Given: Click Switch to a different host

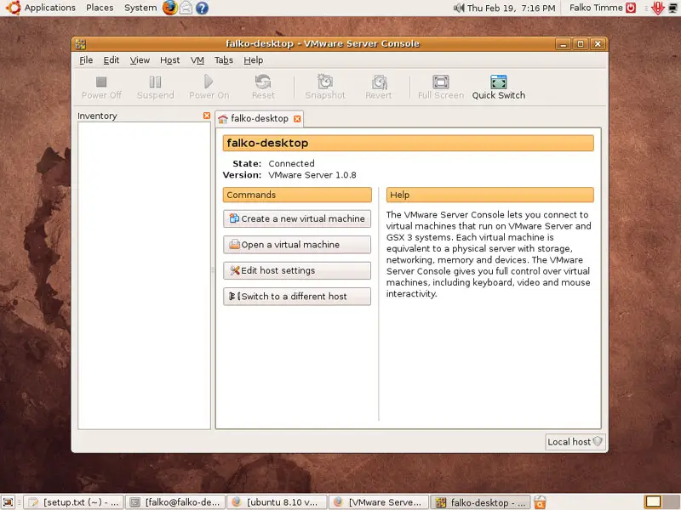Looking at the screenshot, I should (x=297, y=297).
